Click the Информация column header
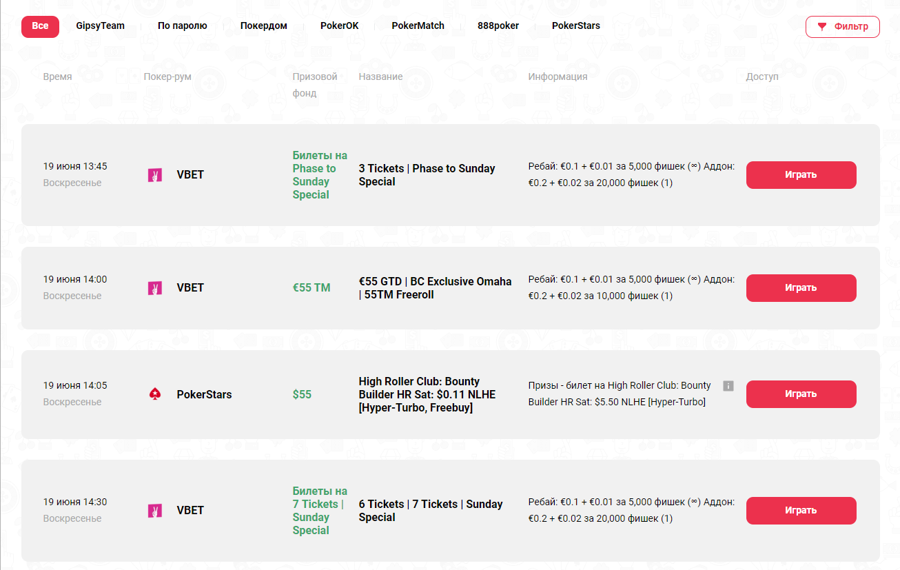The width and height of the screenshot is (900, 570). tap(558, 77)
